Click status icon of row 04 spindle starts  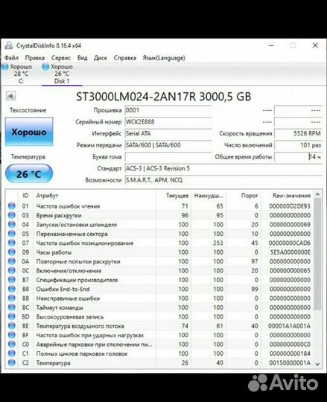11,224
